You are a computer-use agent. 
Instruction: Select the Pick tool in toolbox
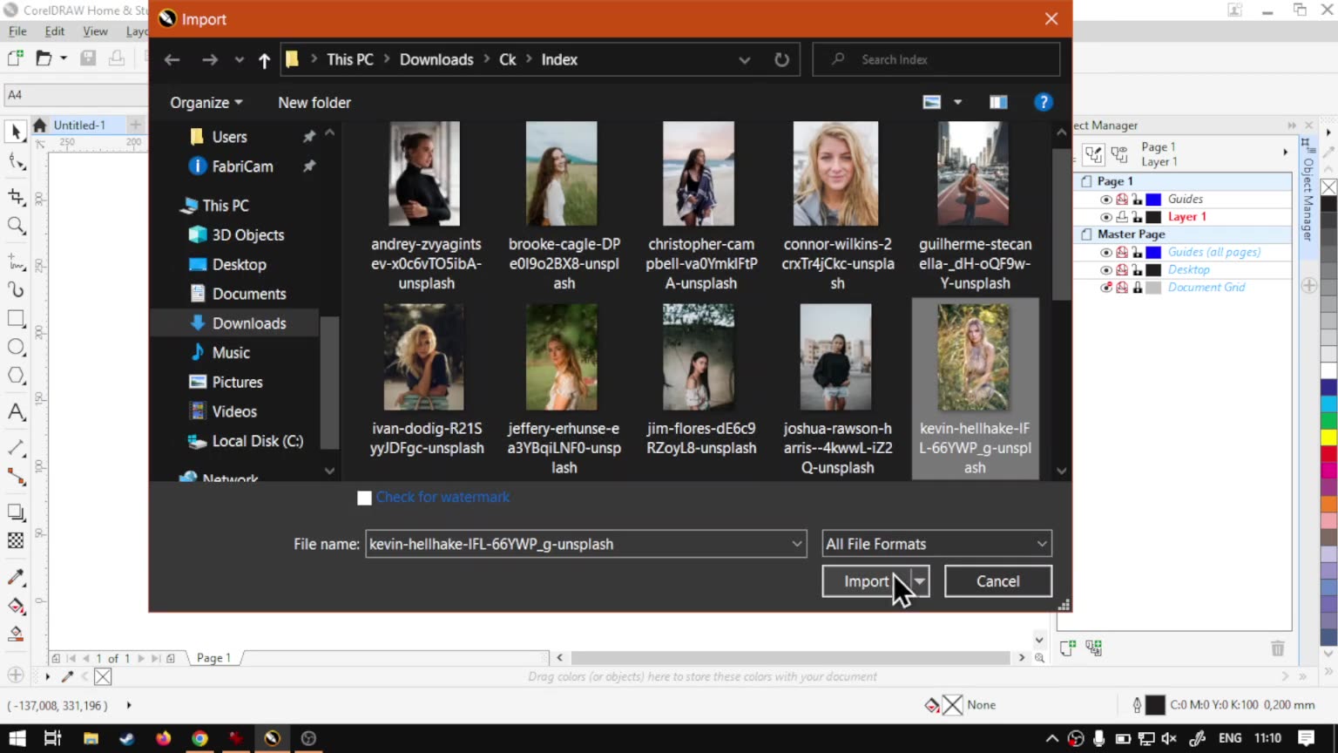16,132
